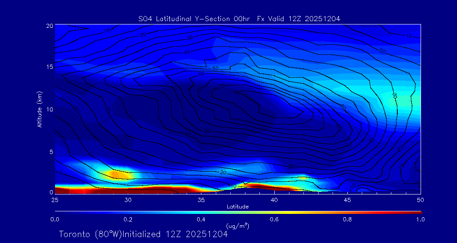Click the "Toronto (80°W)Initialized 12Z 20251204" caption
This screenshot has width=457, height=243.
143,234
